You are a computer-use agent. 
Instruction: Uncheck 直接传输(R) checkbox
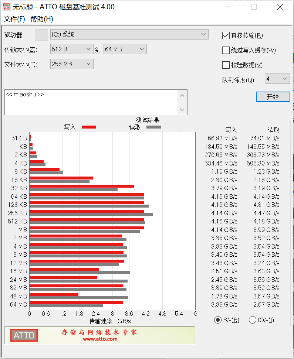click(226, 35)
